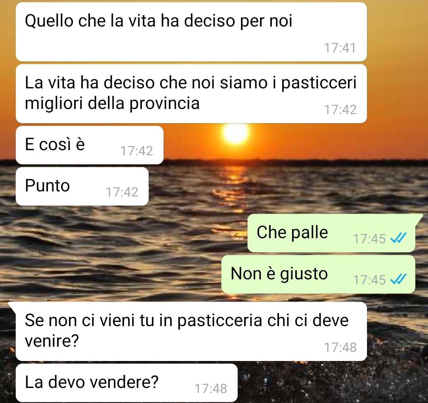
Task: Click the 17:45 time on "Non è giusto"
Action: pos(369,280)
